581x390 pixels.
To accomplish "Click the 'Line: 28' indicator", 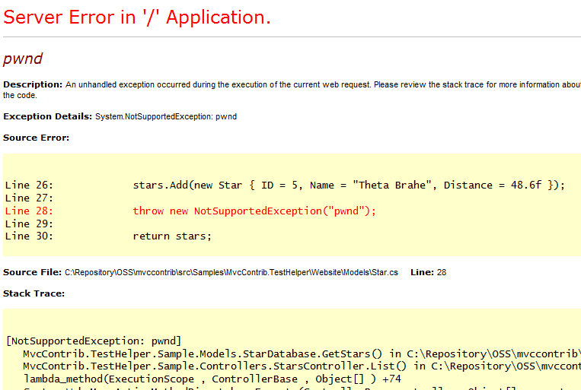I will pyautogui.click(x=429, y=272).
